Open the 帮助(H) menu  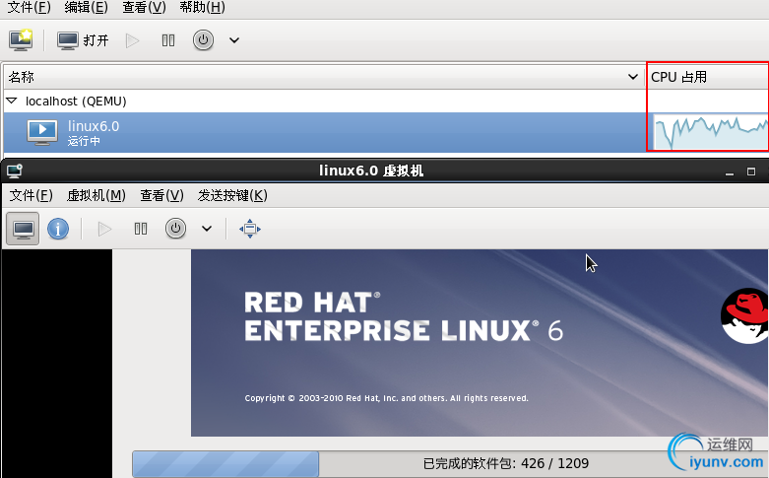click(x=202, y=7)
